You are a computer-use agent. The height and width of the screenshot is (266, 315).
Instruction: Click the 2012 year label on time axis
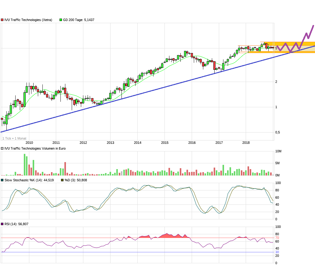[x=83, y=143]
